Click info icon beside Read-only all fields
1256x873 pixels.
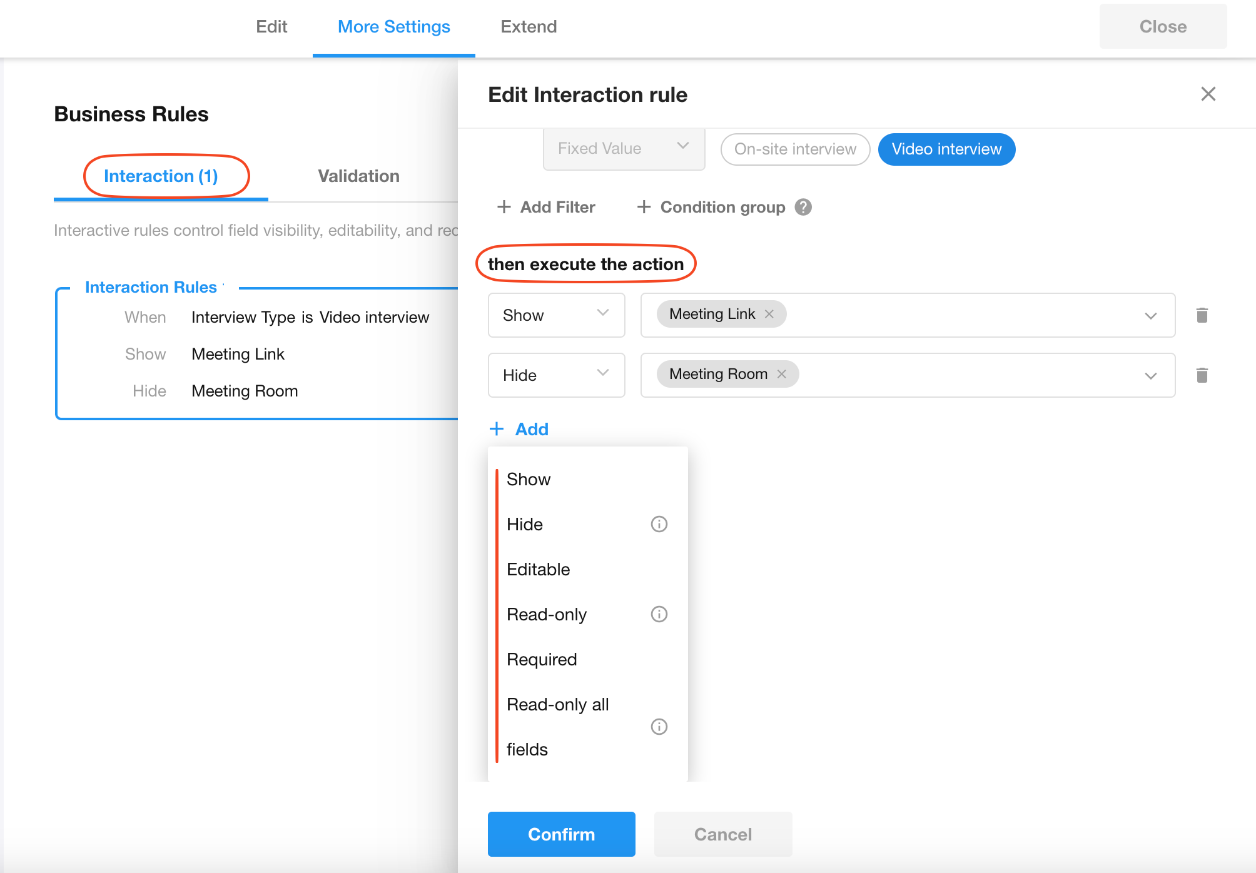(659, 727)
